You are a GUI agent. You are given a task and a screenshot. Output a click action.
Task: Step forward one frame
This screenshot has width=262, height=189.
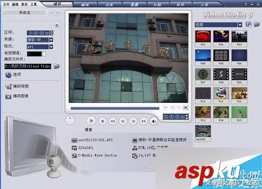click(133, 121)
